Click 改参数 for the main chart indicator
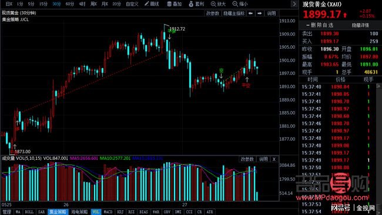The width and height of the screenshot is (382, 215). coord(213,13)
